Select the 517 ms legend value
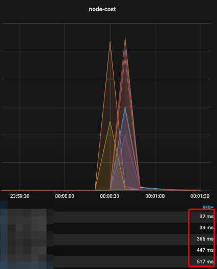217x269 pixels. (x=205, y=261)
